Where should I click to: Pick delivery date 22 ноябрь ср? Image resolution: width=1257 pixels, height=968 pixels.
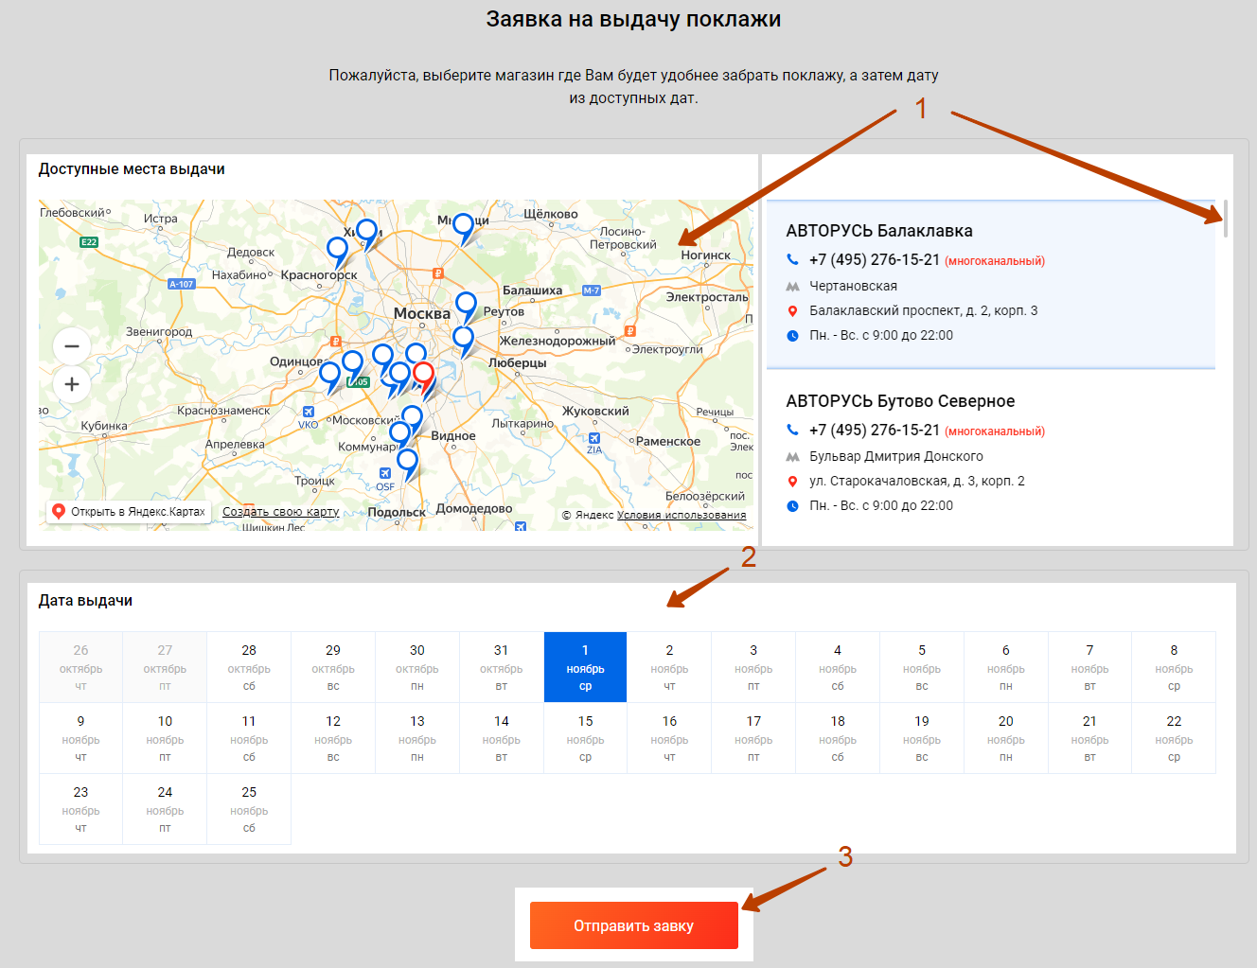coord(1174,738)
